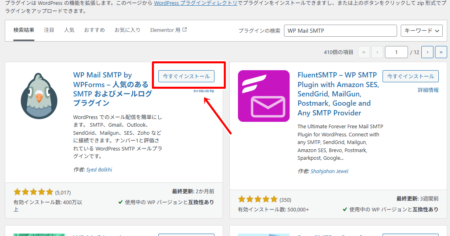Click the next page arrow button
This screenshot has height=236, width=450.
(x=427, y=52)
